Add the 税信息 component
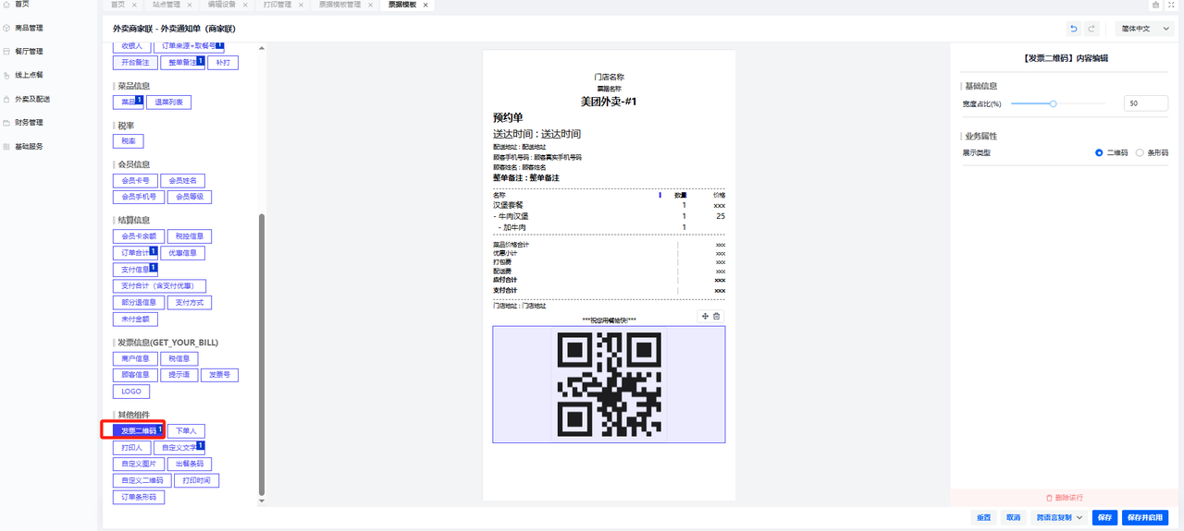The image size is (1184, 531). (x=178, y=358)
